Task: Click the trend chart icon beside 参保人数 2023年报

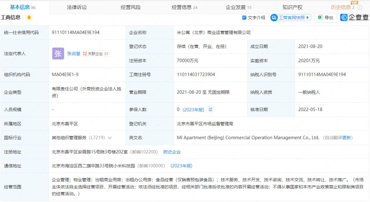Action: pos(210,110)
